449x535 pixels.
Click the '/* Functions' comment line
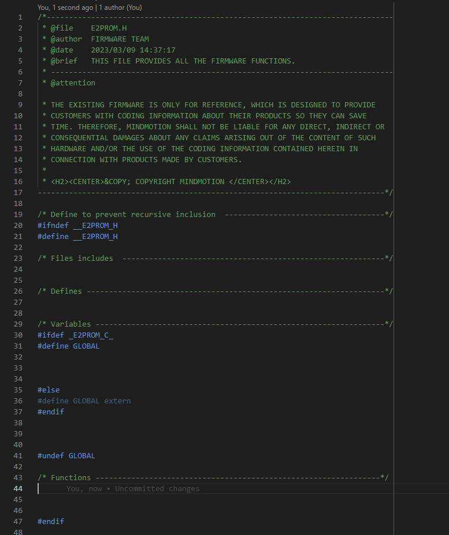213,478
